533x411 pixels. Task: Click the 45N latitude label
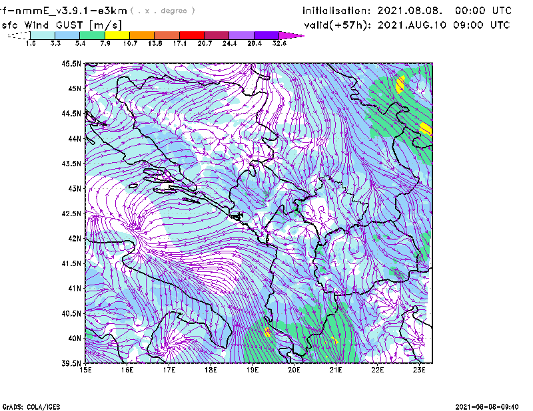tap(75, 88)
